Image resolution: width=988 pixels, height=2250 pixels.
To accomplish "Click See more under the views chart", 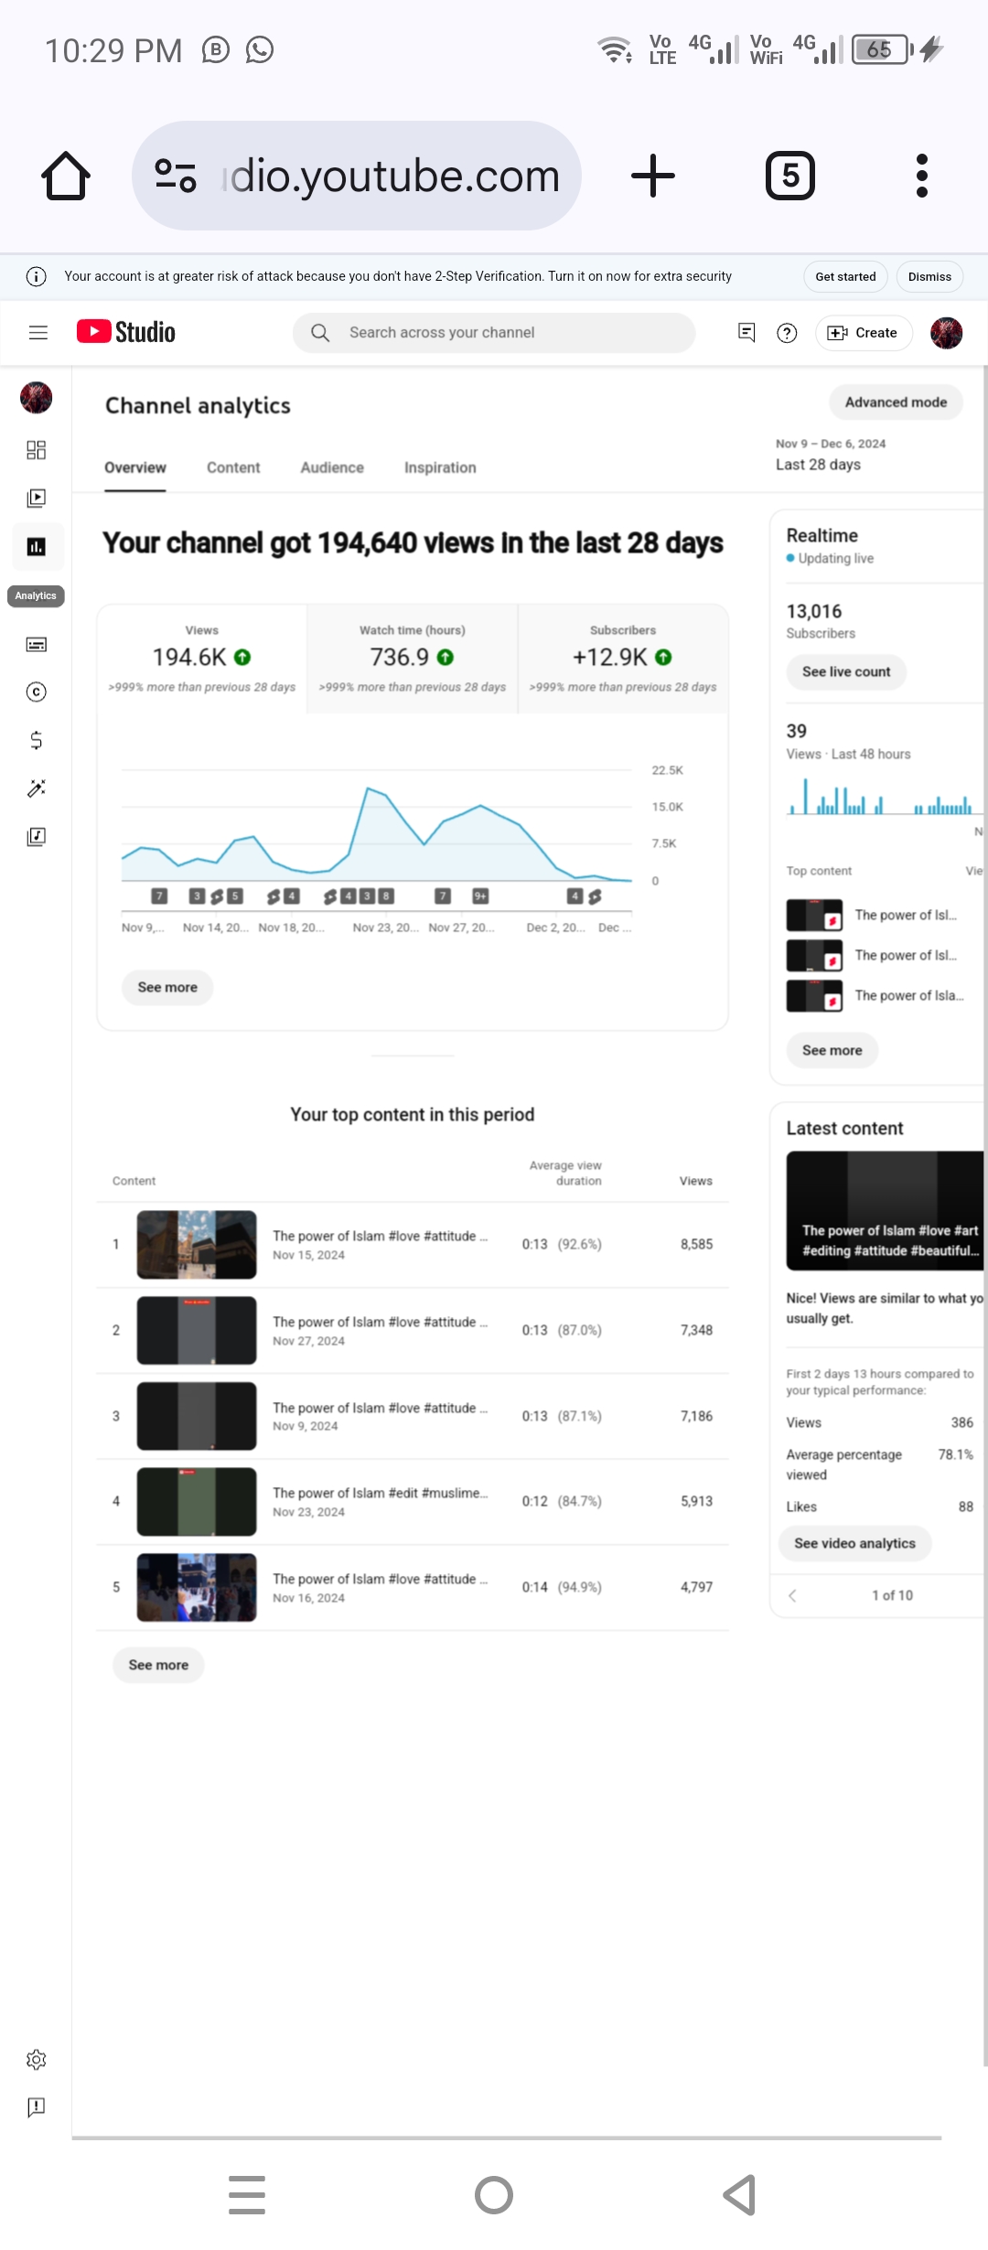I will pyautogui.click(x=167, y=988).
